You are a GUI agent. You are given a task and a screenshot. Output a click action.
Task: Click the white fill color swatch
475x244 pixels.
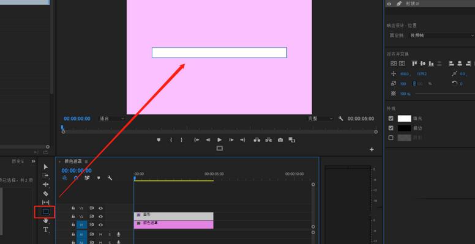pos(405,119)
